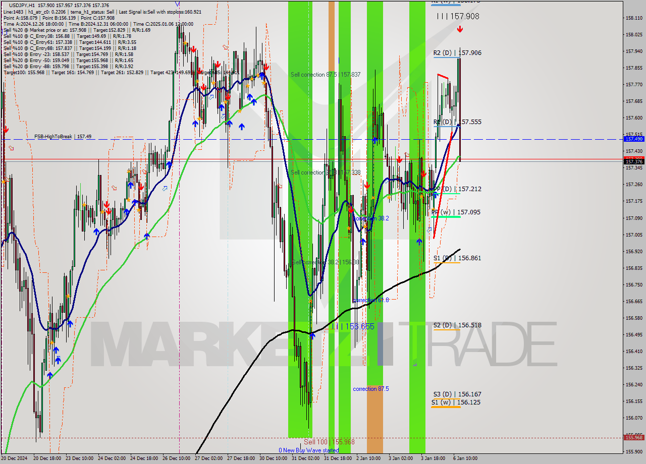Select the PP (D) | 157.212 pivot label

[457, 189]
